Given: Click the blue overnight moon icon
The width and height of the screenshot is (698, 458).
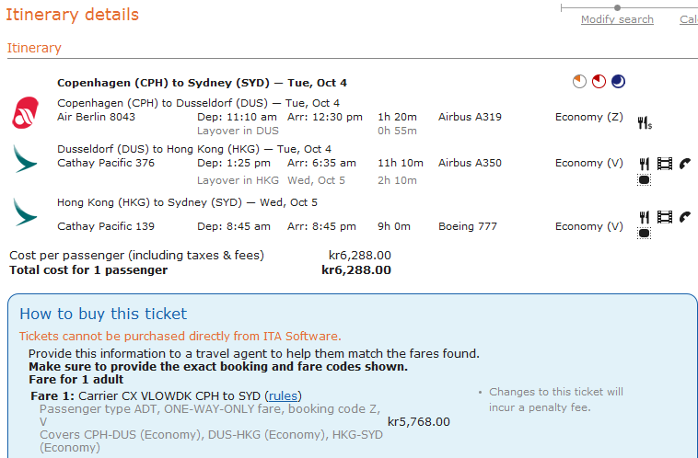Looking at the screenshot, I should click(x=618, y=82).
